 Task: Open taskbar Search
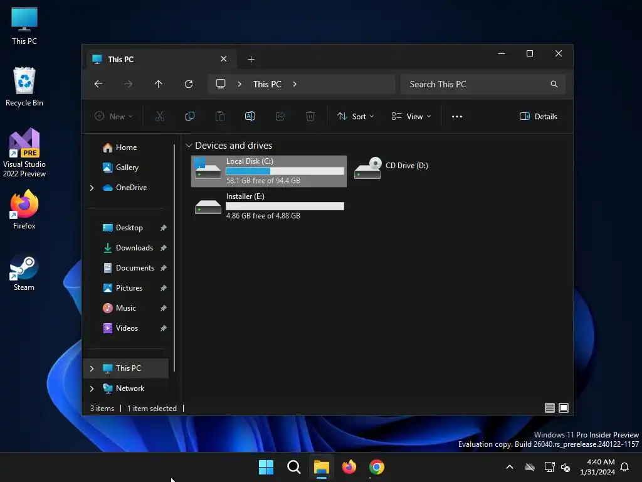pos(293,467)
